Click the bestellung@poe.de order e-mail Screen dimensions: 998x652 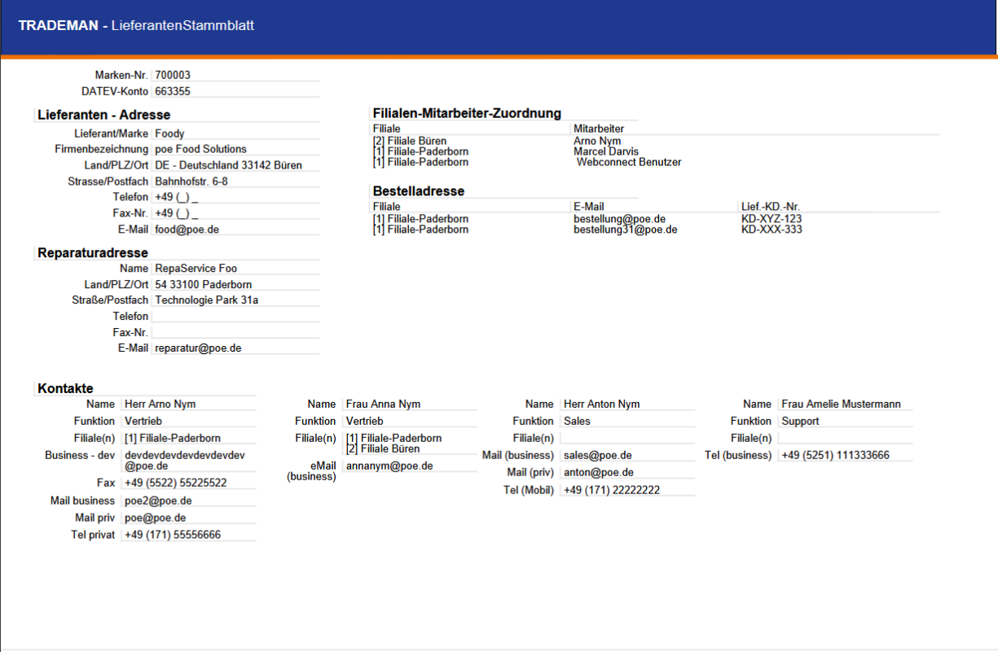tap(619, 219)
